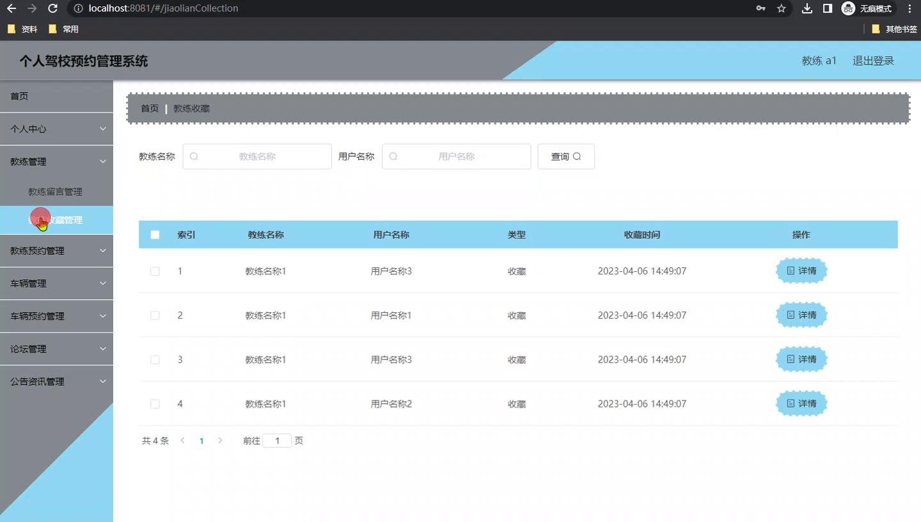Focus the 教练名称 search input

click(x=257, y=156)
